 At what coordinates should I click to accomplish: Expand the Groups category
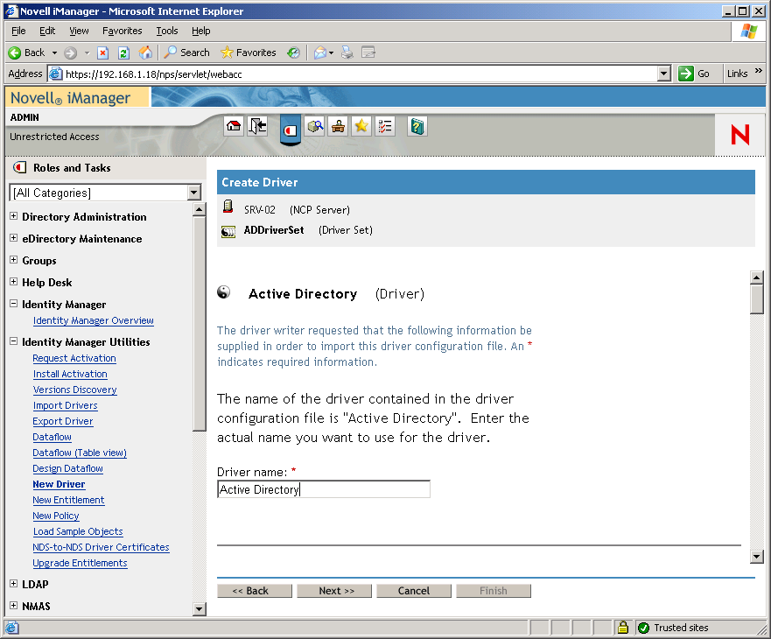(x=15, y=260)
